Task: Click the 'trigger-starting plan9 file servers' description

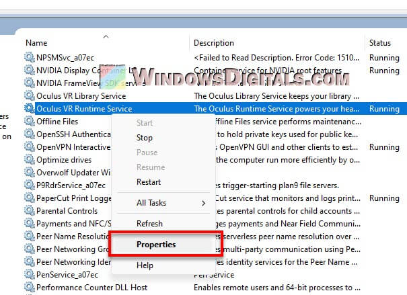Action: [x=277, y=185]
